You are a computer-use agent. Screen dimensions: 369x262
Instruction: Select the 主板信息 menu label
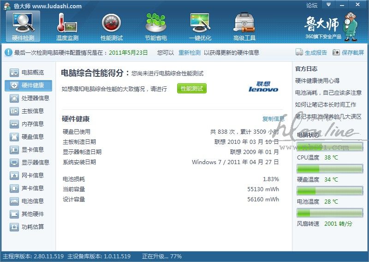tap(33, 111)
